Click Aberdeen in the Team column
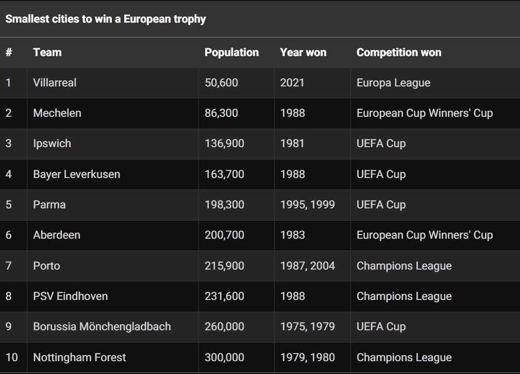The image size is (520, 374). 57,235
